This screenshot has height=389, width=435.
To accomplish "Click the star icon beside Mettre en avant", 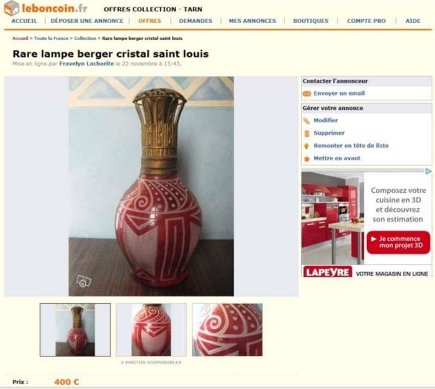I will click(307, 159).
